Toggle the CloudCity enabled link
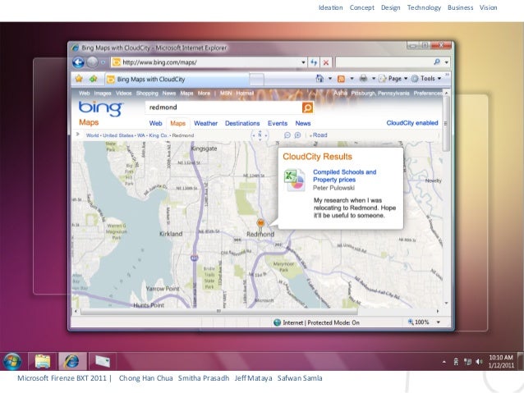The width and height of the screenshot is (524, 393). point(412,123)
